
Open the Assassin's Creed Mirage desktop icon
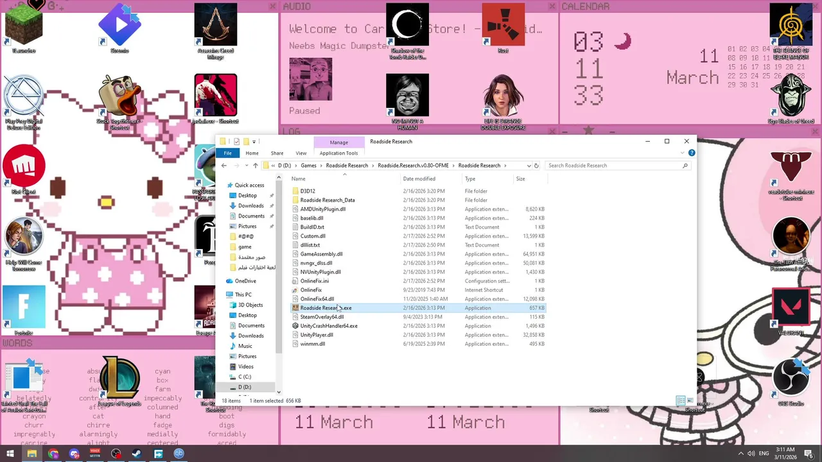tap(216, 32)
